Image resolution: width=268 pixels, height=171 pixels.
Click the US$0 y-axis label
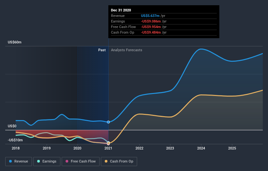pyautogui.click(x=12, y=126)
